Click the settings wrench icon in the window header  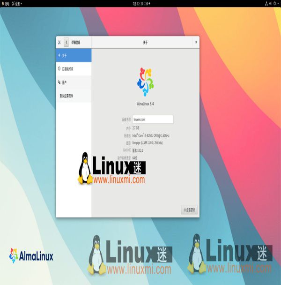59,42
